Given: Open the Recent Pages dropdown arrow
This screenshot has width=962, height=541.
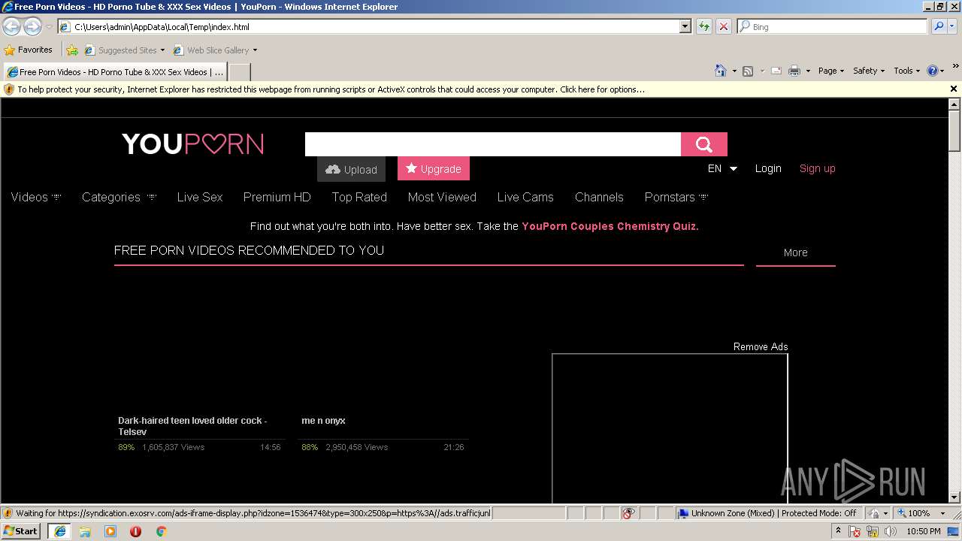Looking at the screenshot, I should coord(49,26).
